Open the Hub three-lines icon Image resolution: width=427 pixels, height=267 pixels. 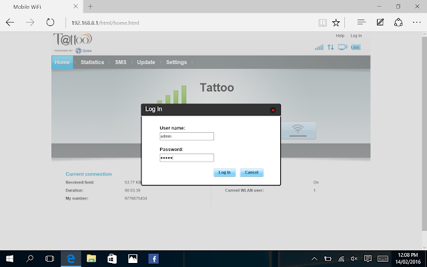coord(362,22)
